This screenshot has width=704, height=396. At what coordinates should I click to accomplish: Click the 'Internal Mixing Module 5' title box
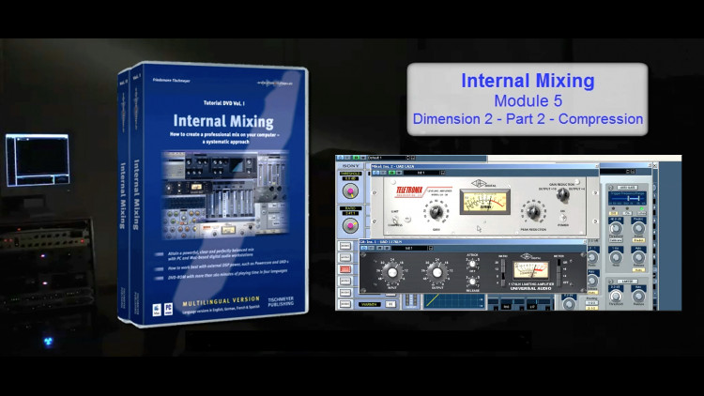click(x=528, y=99)
